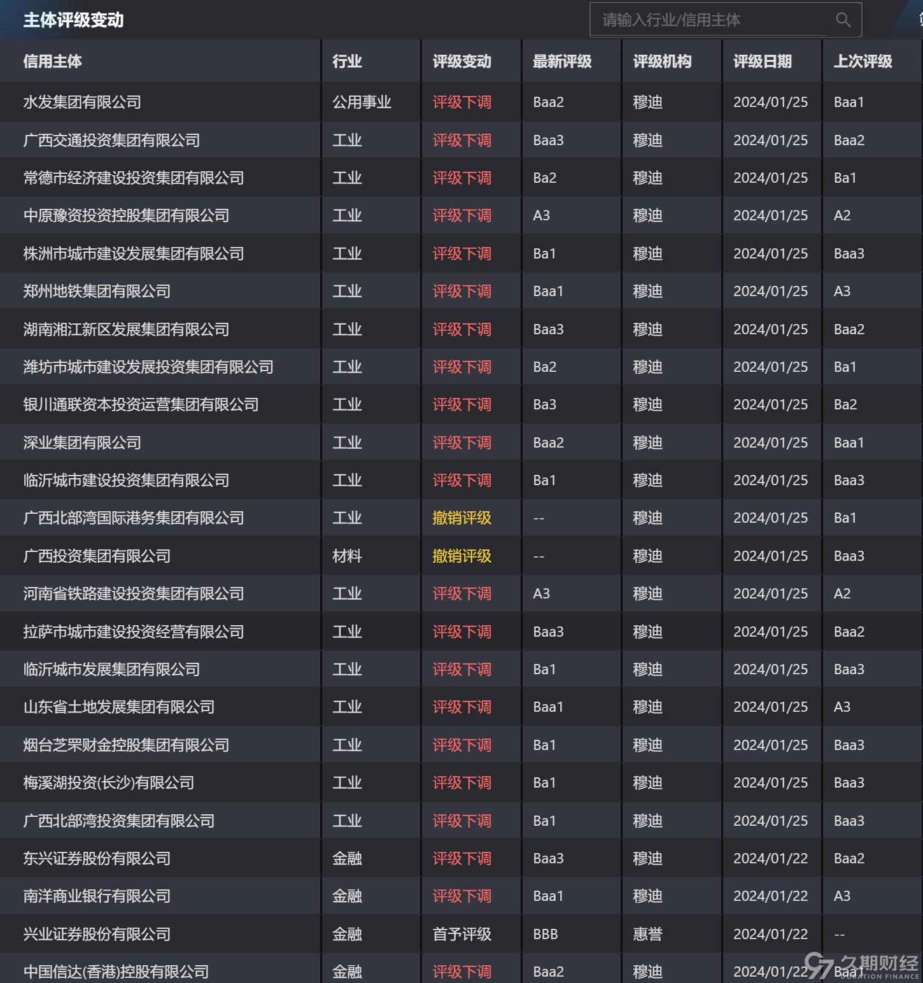Screen dimensions: 923x983
Task: Click latest rating Ba3 for 银川通联资本
Action: (545, 404)
